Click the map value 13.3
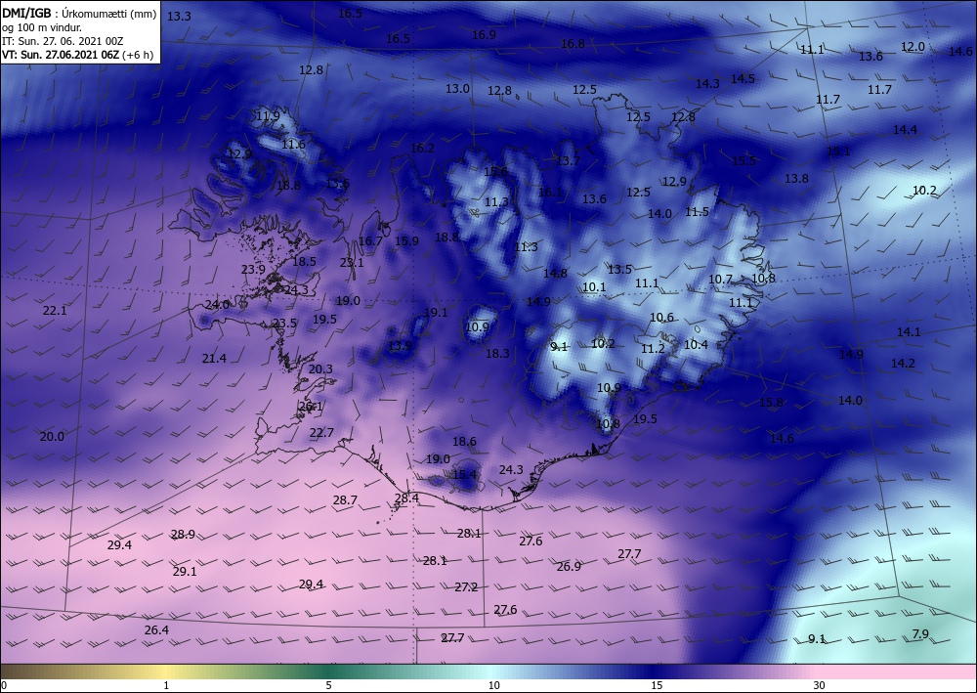The width and height of the screenshot is (977, 693). pyautogui.click(x=180, y=17)
